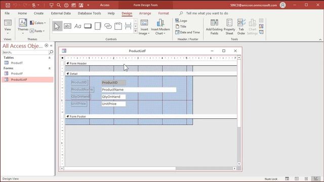Select the Hyperlink control tool

click(x=108, y=26)
